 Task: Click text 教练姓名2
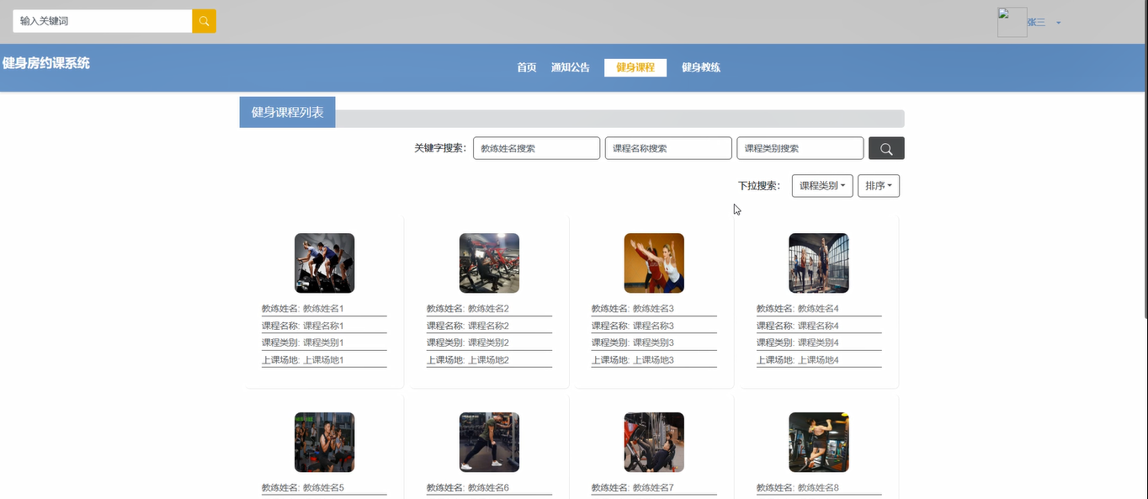[x=488, y=309]
